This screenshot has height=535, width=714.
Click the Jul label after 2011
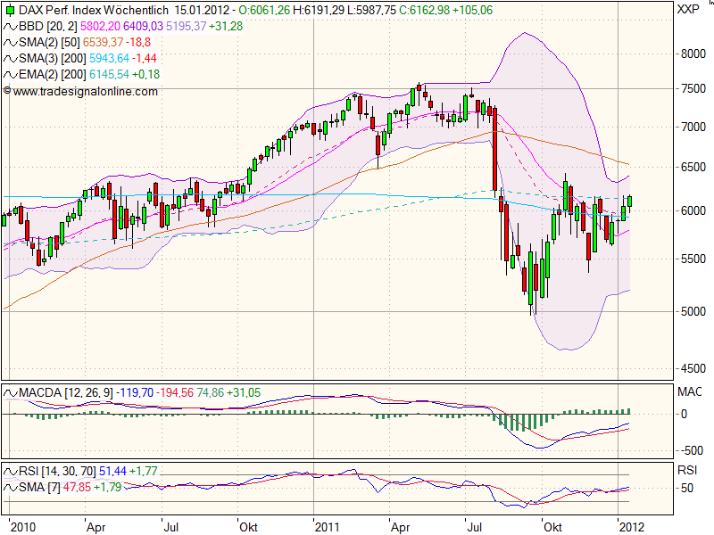pyautogui.click(x=475, y=527)
